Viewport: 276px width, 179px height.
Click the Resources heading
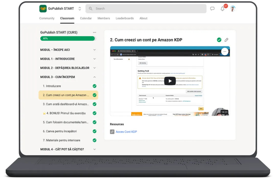coord(117,124)
